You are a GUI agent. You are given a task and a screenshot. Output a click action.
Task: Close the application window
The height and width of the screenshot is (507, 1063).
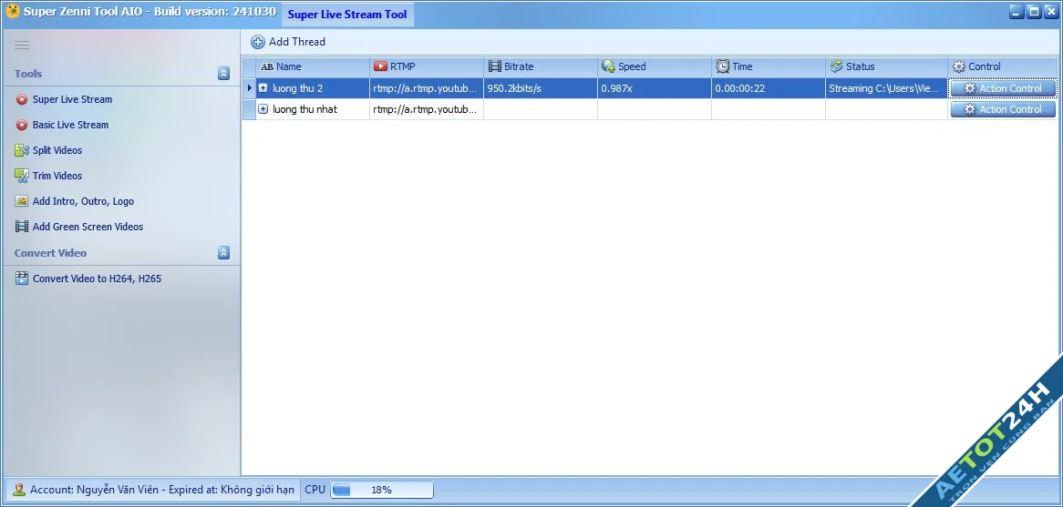point(1051,12)
